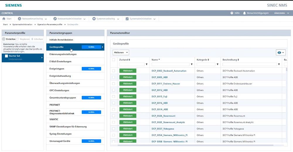Check the DCP_0005_ABB row checkbox
The width and height of the screenshot is (293, 152).
(x=114, y=77)
